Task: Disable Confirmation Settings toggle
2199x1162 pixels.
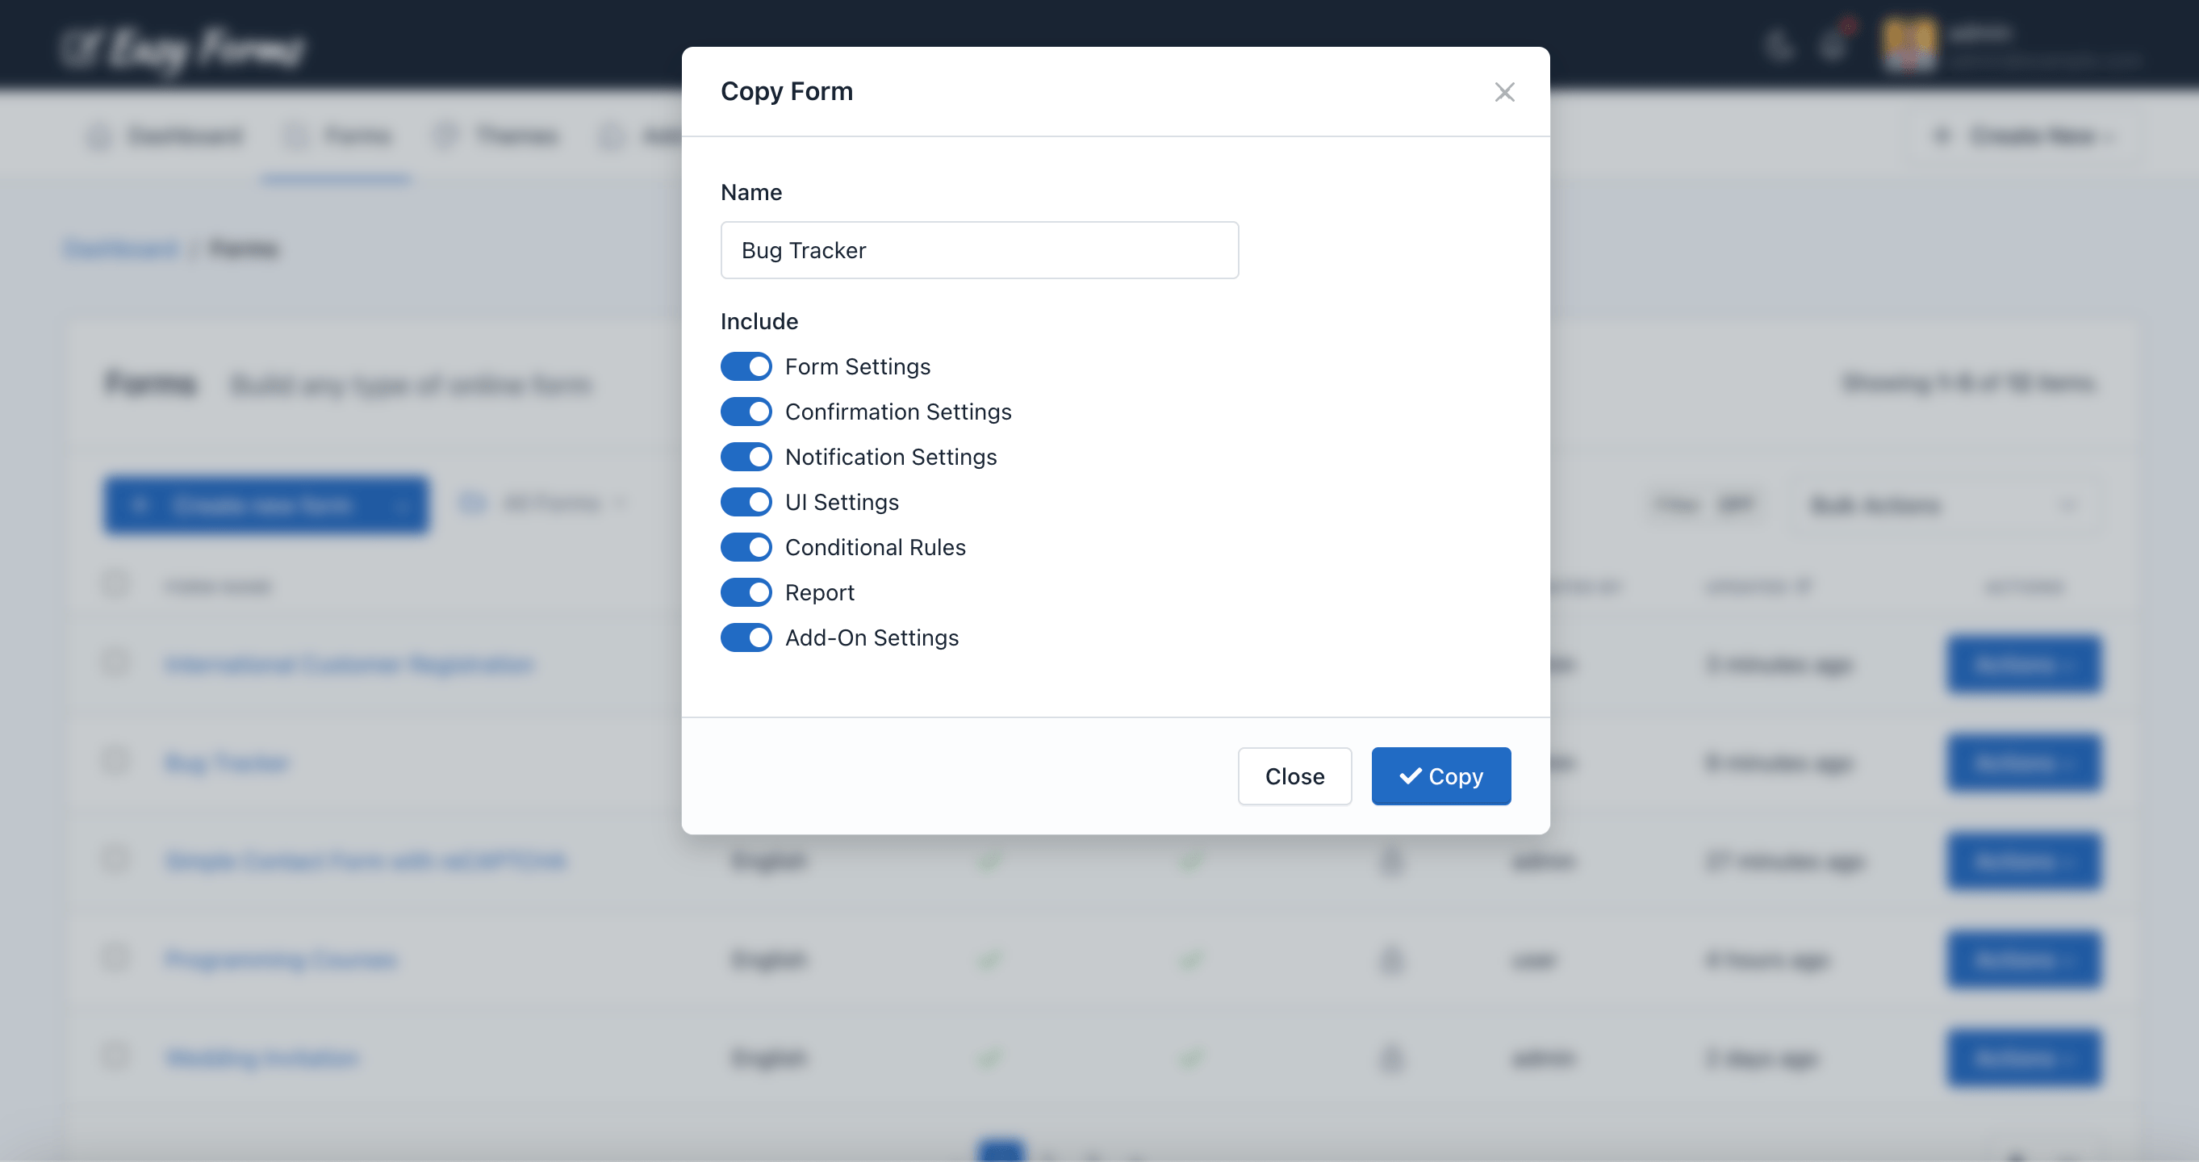Action: point(745,412)
